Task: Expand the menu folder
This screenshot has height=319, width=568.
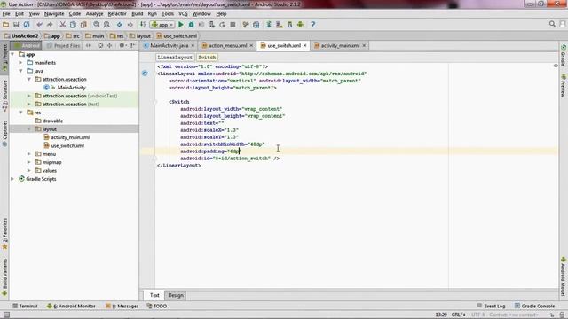Action: point(29,154)
